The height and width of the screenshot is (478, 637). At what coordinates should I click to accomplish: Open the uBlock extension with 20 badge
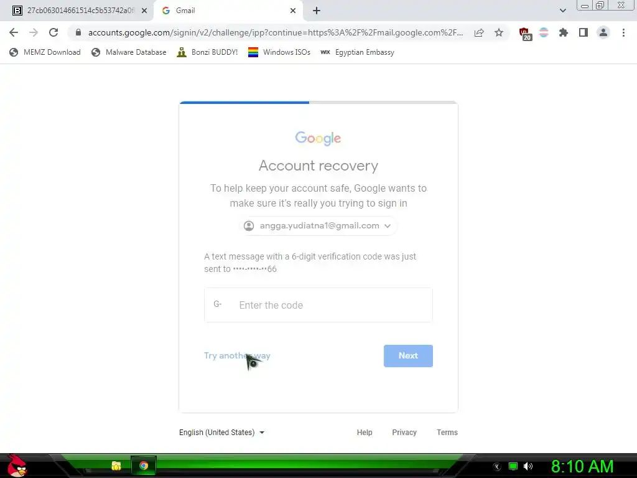click(x=525, y=34)
